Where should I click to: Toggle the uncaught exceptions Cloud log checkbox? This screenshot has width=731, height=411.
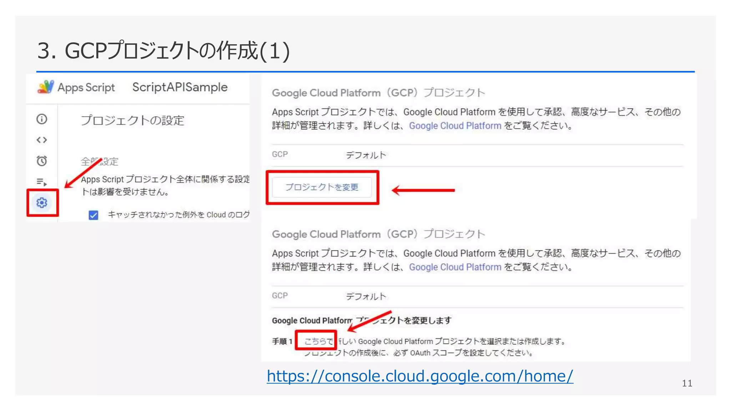pos(94,215)
